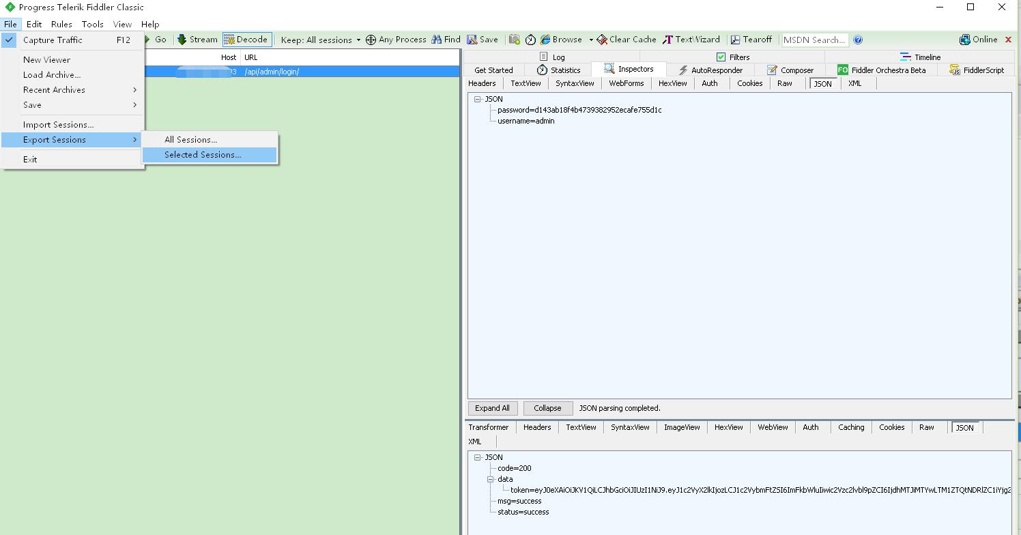
Task: Open the FiddlerScript tab
Action: coord(977,70)
